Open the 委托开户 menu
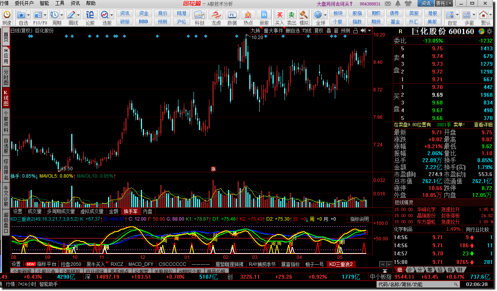Screen dimensions: 497x291 click(x=24, y=3)
